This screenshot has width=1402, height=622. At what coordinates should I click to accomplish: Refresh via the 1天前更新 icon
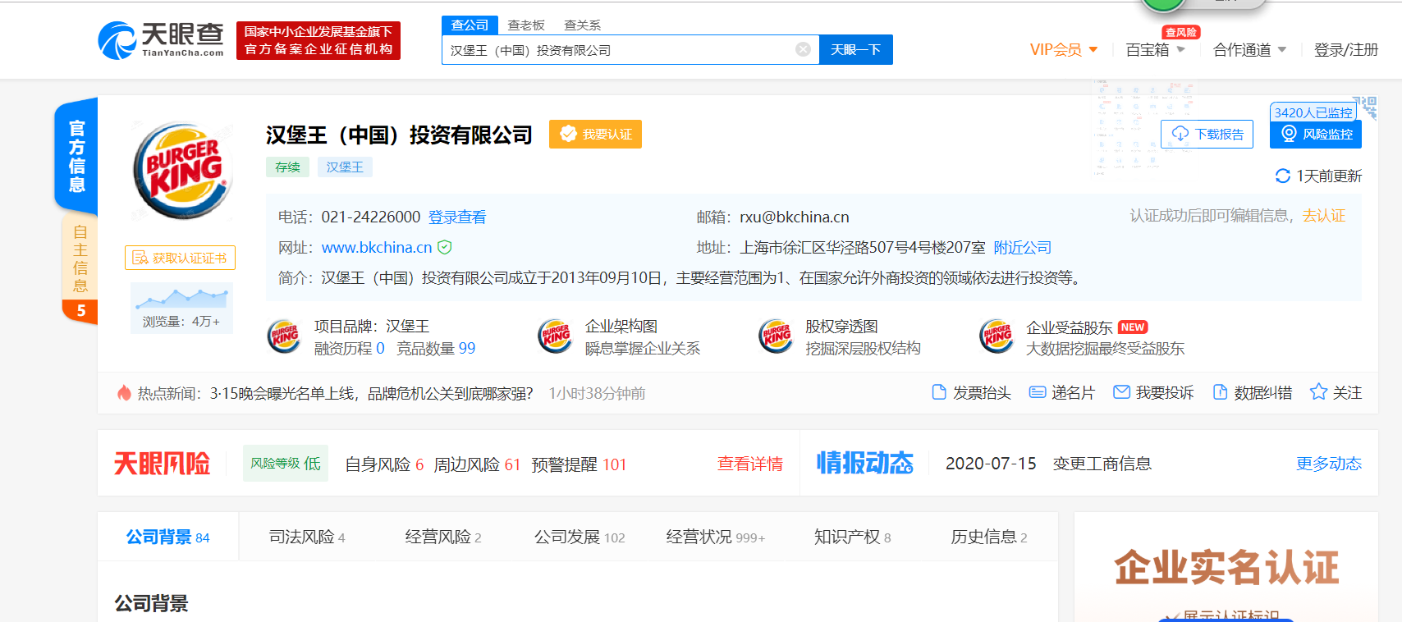tap(1282, 176)
